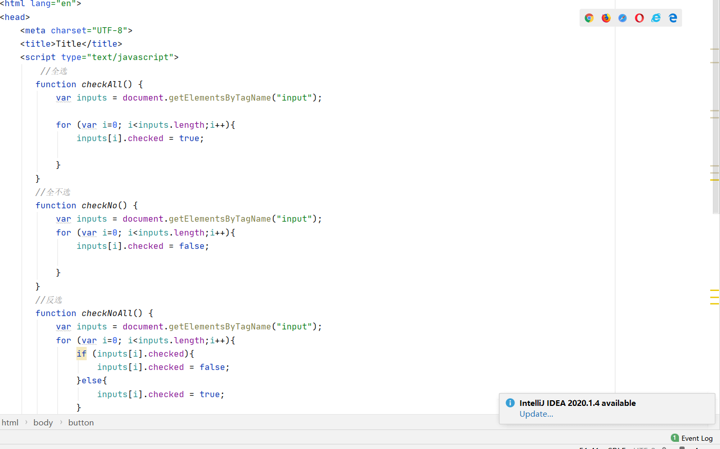Click the //全选 comment line
Image resolution: width=720 pixels, height=449 pixels.
pyautogui.click(x=54, y=71)
